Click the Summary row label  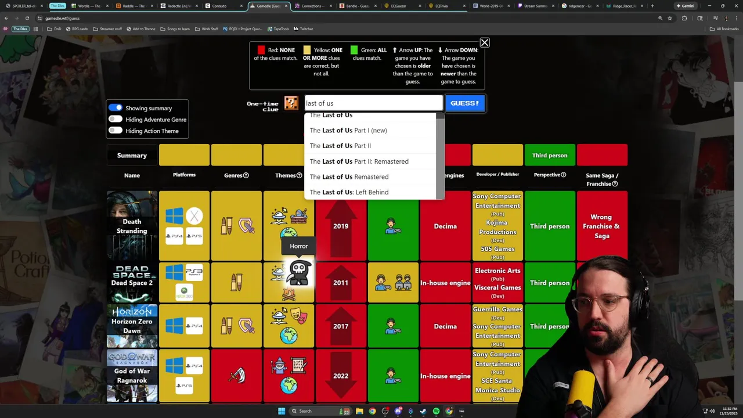(x=132, y=155)
